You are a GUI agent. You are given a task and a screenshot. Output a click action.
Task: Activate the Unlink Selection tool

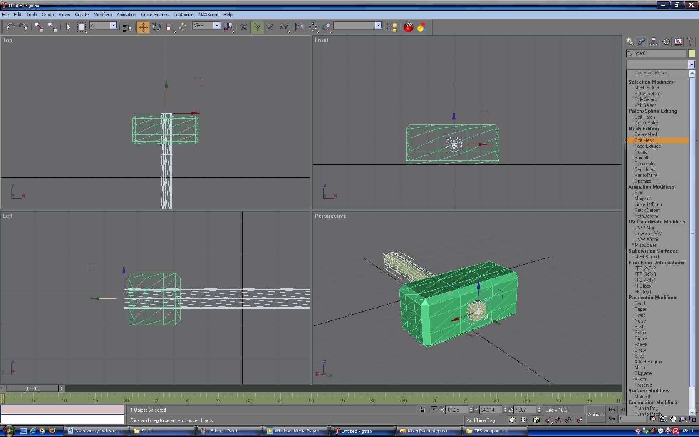tap(52, 27)
